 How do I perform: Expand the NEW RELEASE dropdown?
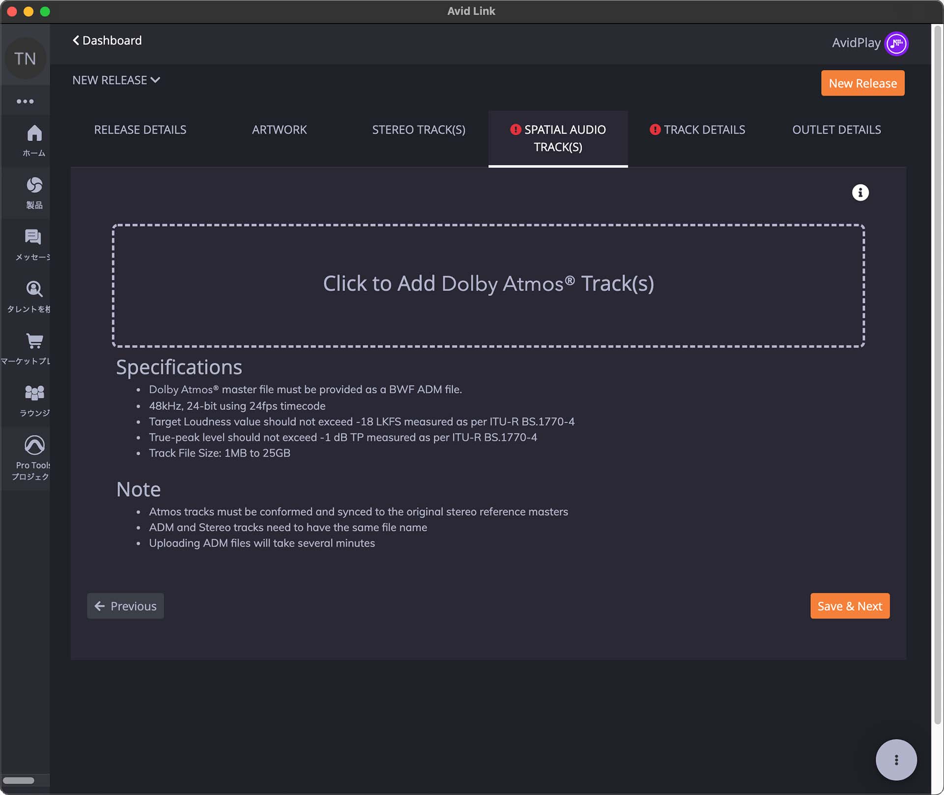point(116,80)
